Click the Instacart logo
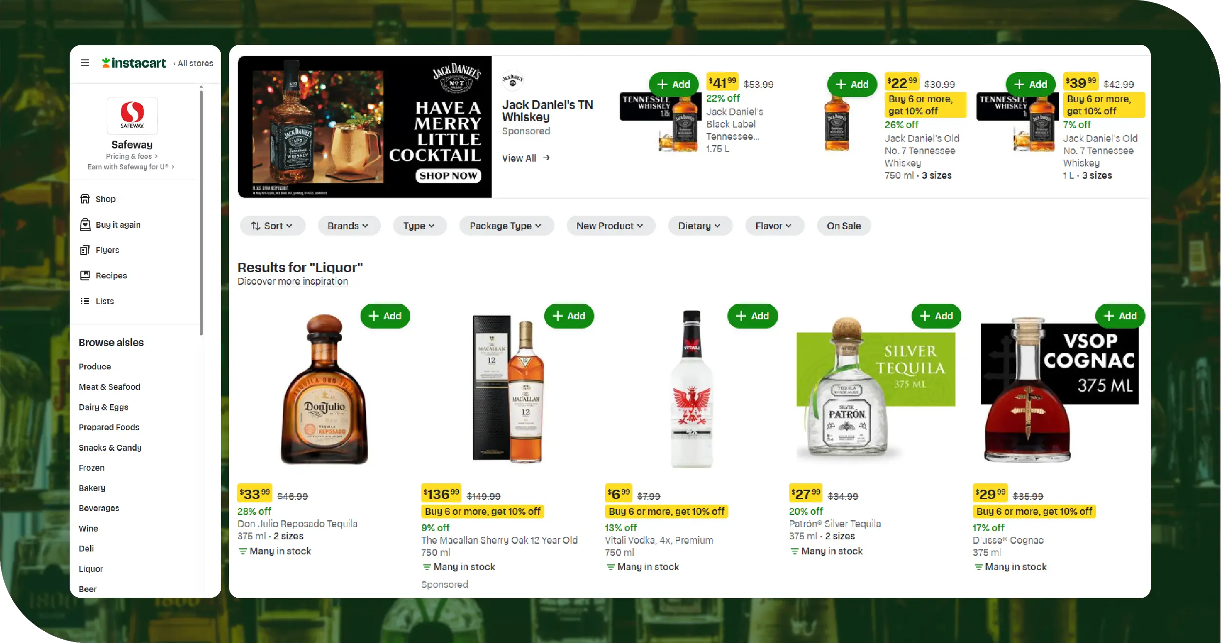This screenshot has width=1221, height=643. click(x=134, y=63)
